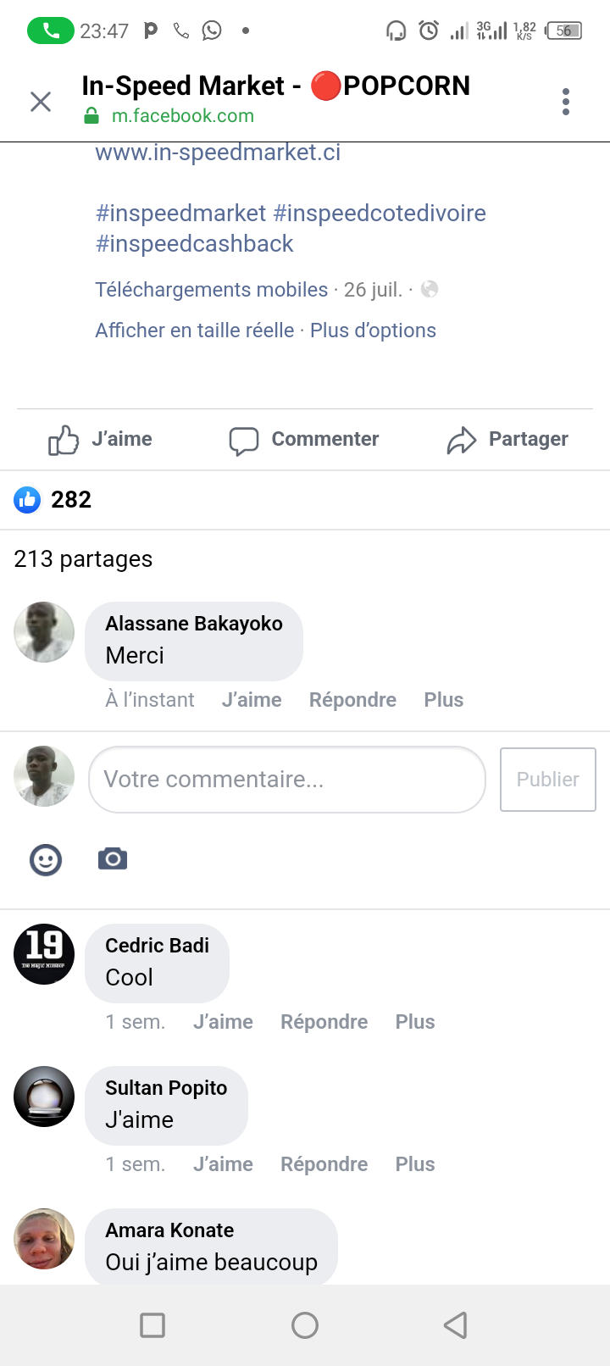Screen dimensions: 610x1366
Task: Tap the Commenter speech bubble icon
Action: pos(244,441)
